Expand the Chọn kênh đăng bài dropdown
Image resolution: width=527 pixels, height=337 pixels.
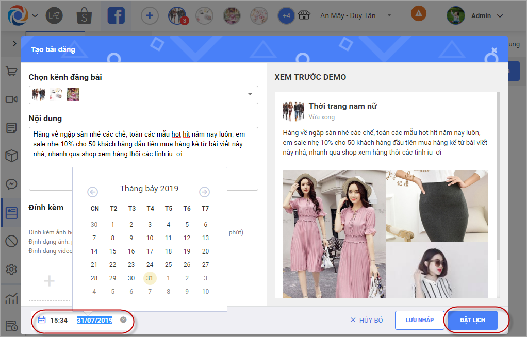tap(250, 94)
